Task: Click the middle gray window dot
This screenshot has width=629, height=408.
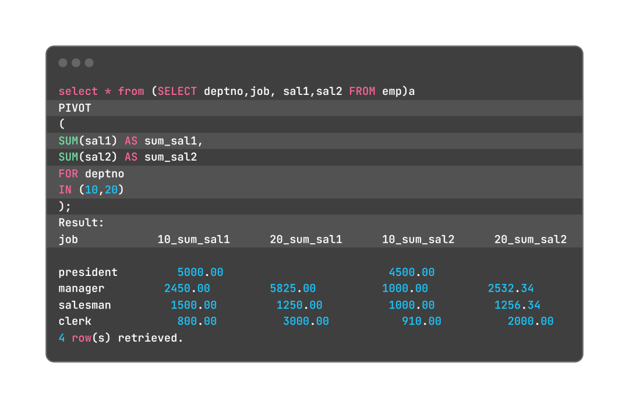Action: [76, 62]
